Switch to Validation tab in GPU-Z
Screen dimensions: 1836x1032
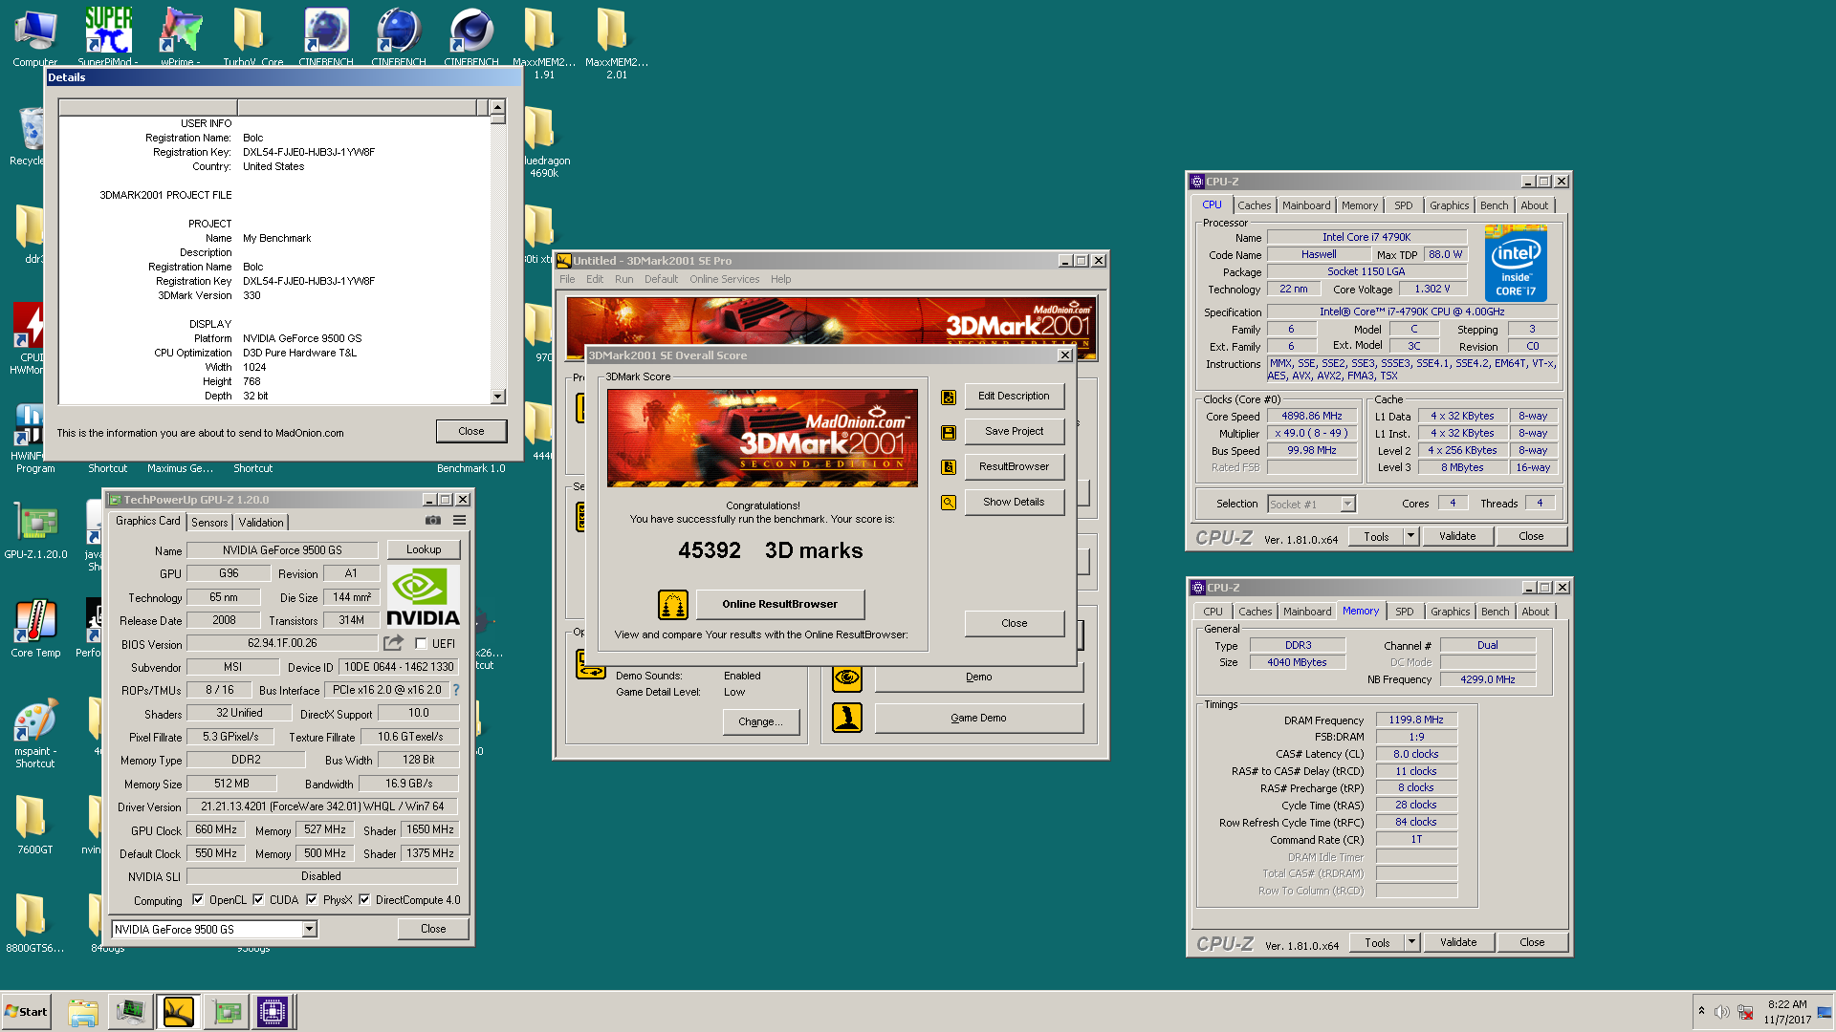point(261,523)
